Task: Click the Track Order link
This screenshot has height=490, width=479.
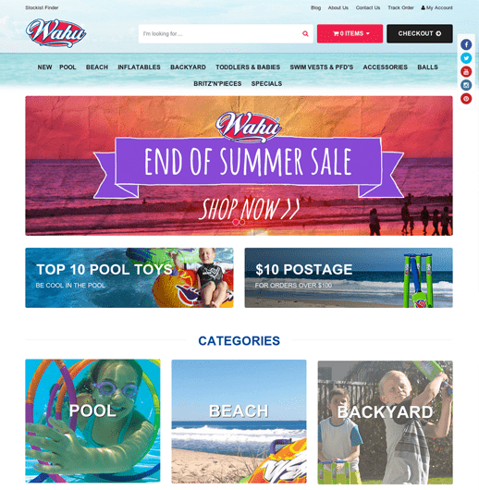Action: (400, 7)
